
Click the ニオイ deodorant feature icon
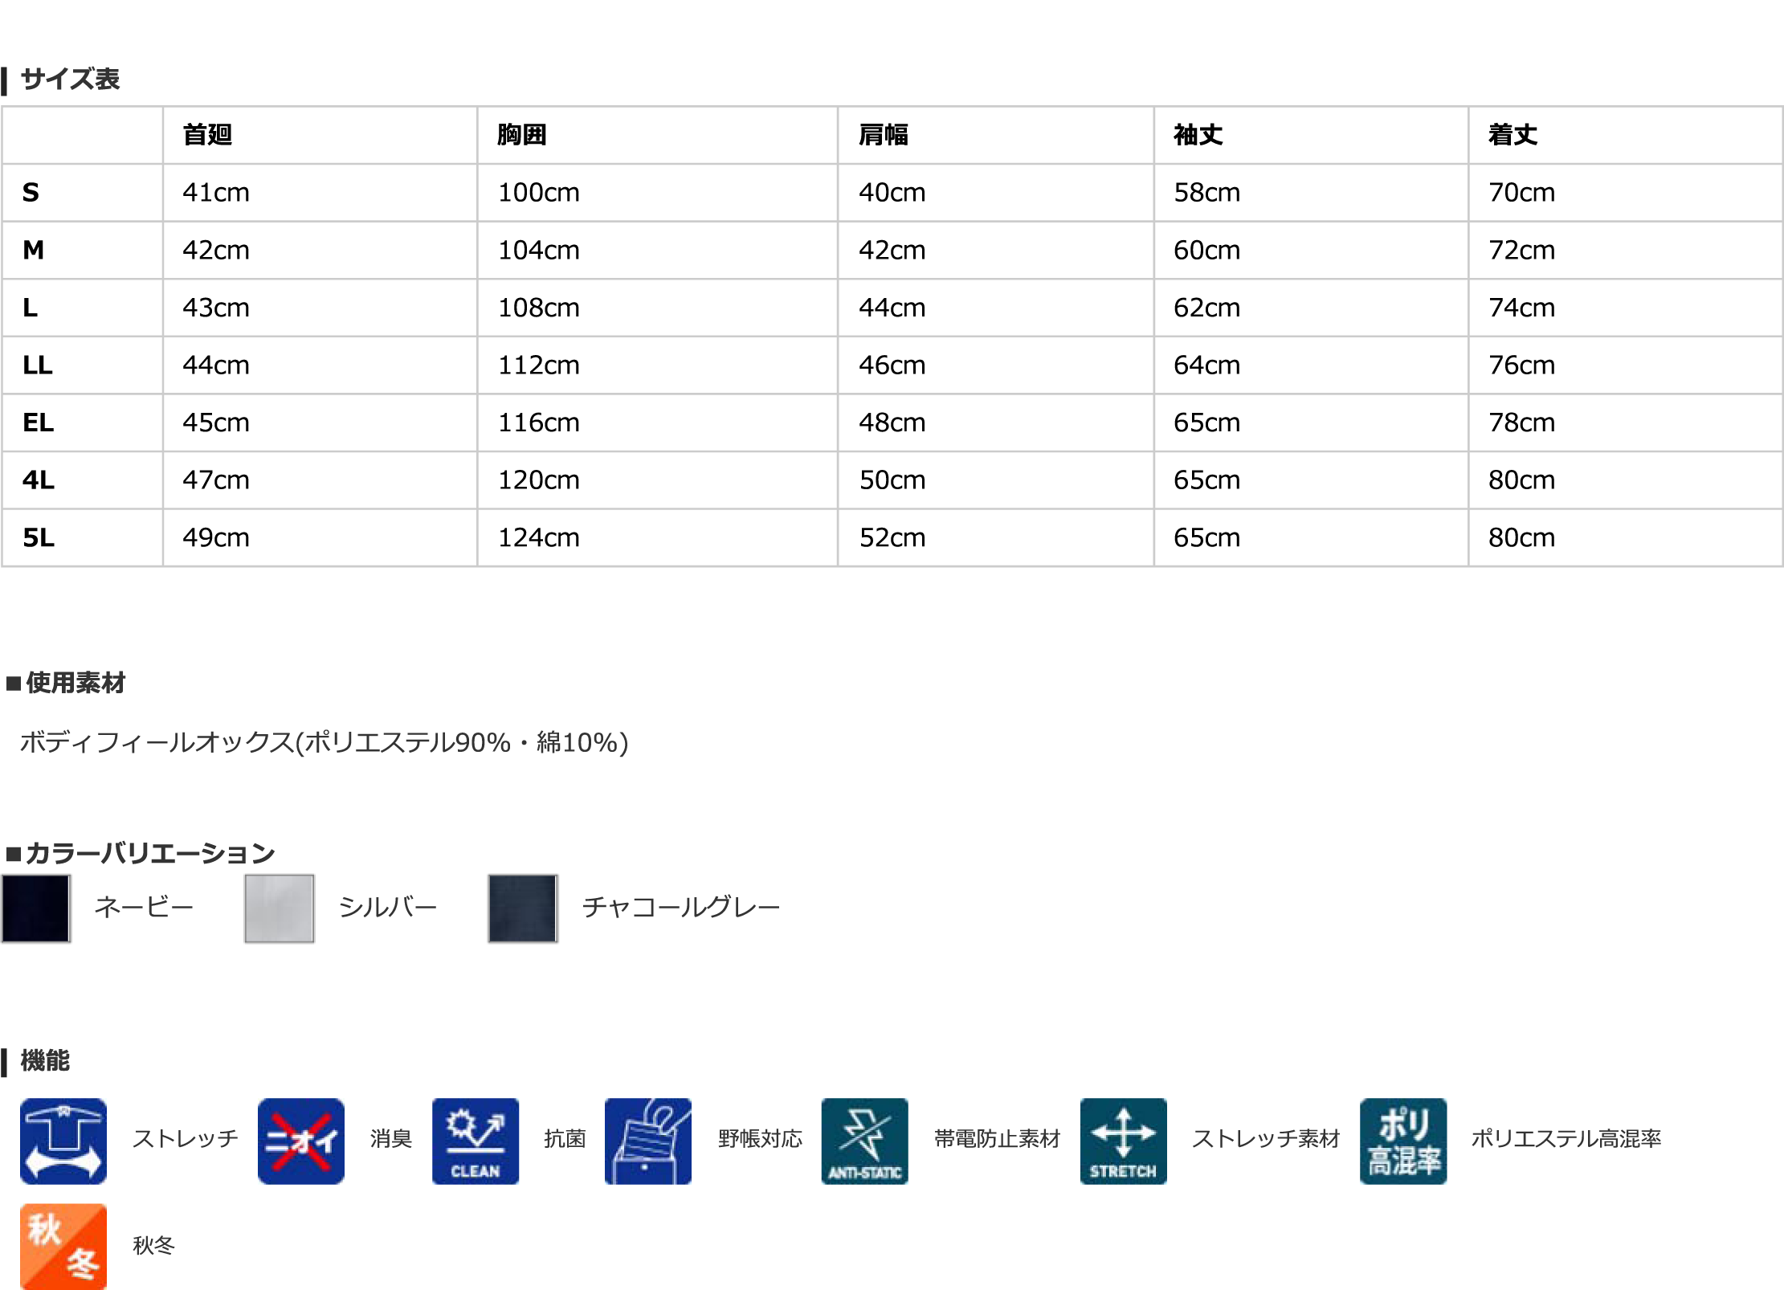[x=301, y=1141]
